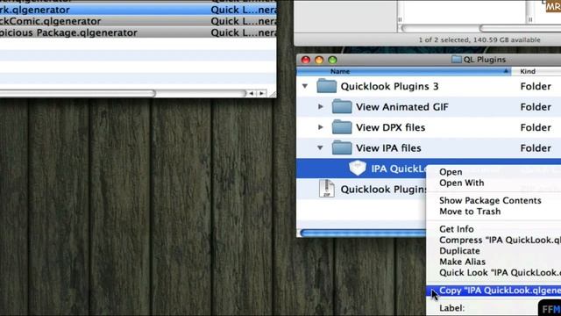This screenshot has width=561, height=316.
Task: Click the right scroll arrow in left window
Action: 261,94
